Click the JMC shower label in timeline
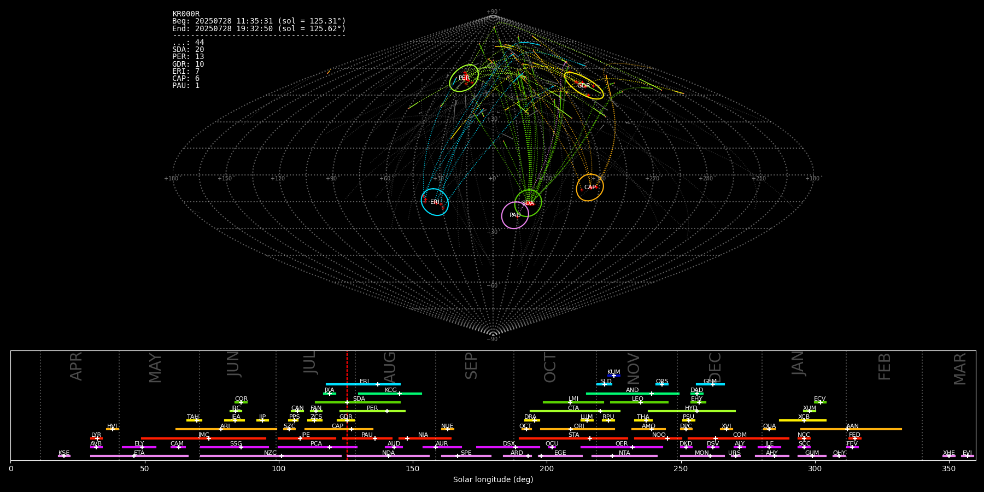984x492 pixels. click(x=204, y=435)
